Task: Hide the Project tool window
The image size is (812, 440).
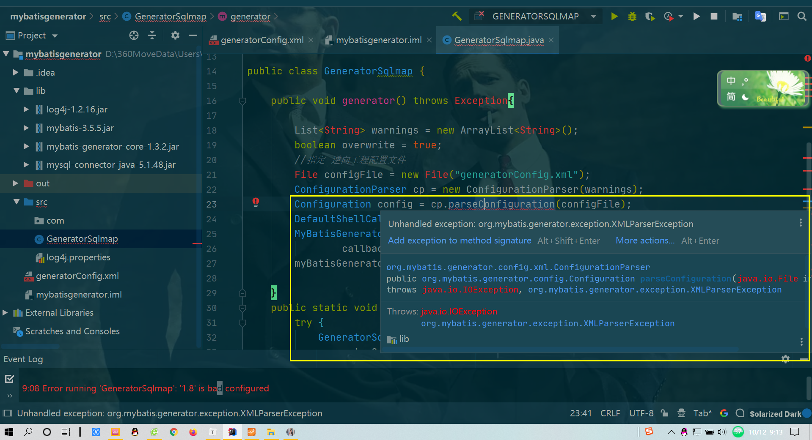Action: coord(193,36)
